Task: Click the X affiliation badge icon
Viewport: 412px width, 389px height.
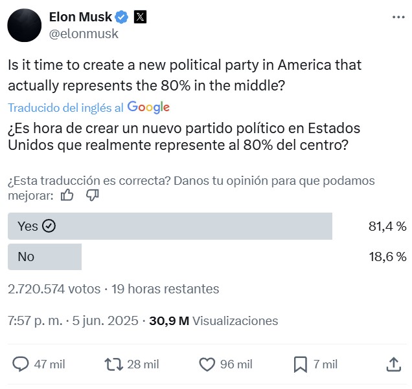Action: pos(140,17)
